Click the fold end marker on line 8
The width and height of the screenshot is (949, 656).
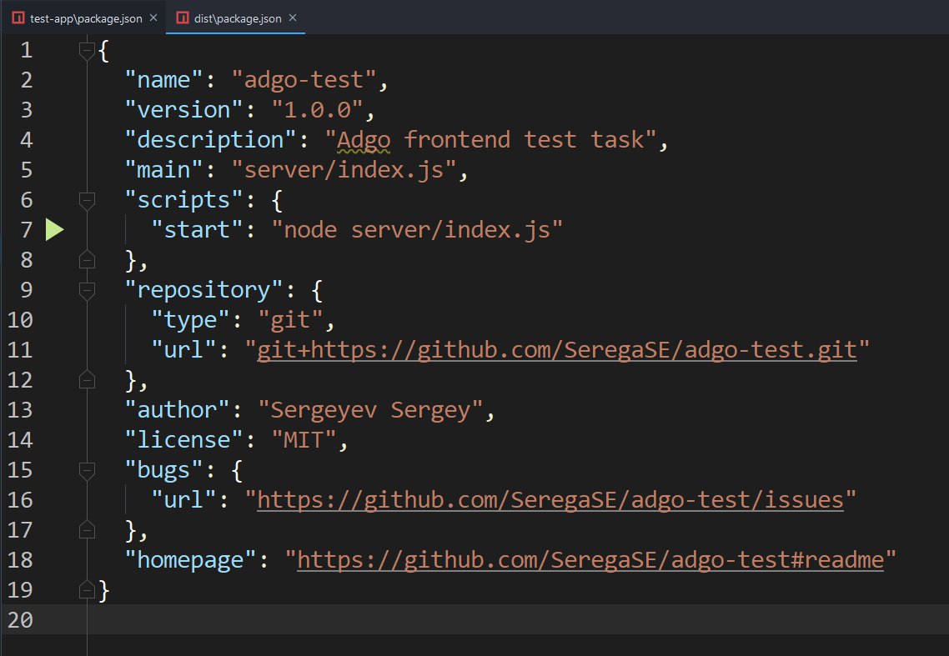tap(87, 261)
